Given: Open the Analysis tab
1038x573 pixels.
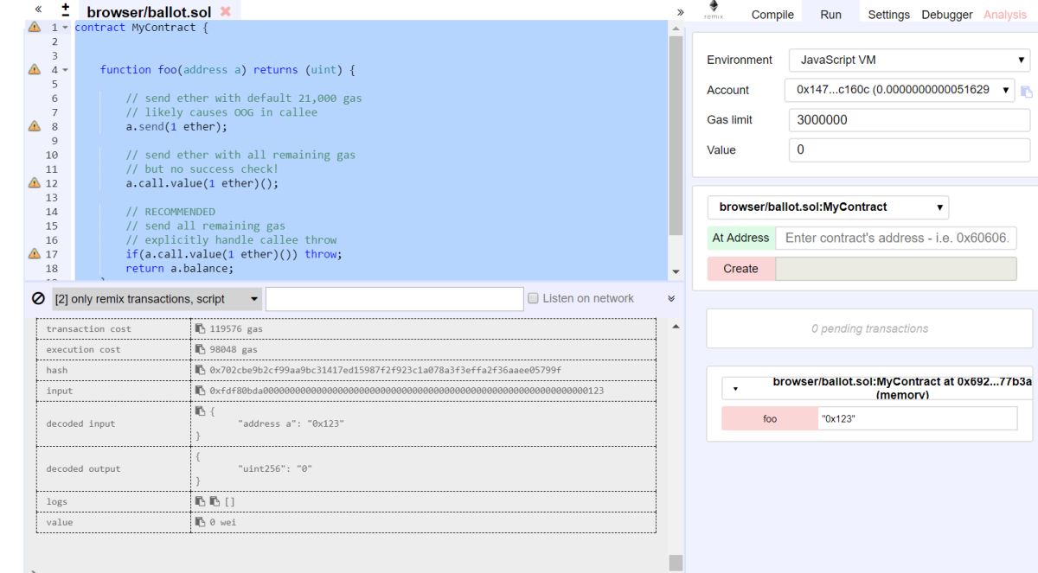Looking at the screenshot, I should [1005, 15].
